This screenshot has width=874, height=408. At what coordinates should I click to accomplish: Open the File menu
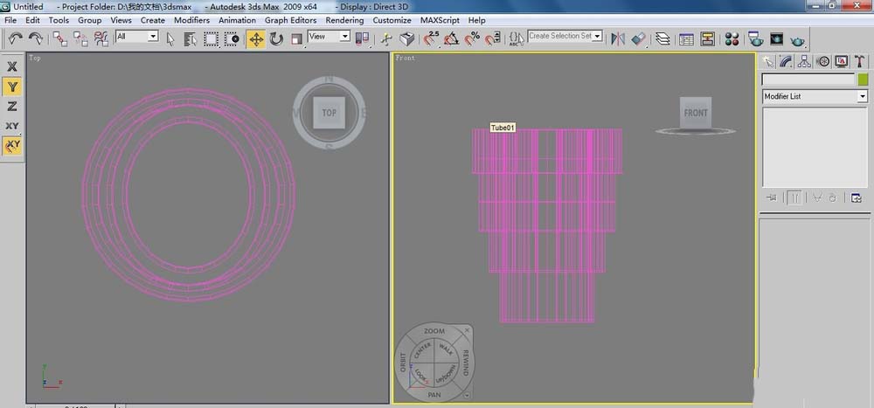point(10,20)
